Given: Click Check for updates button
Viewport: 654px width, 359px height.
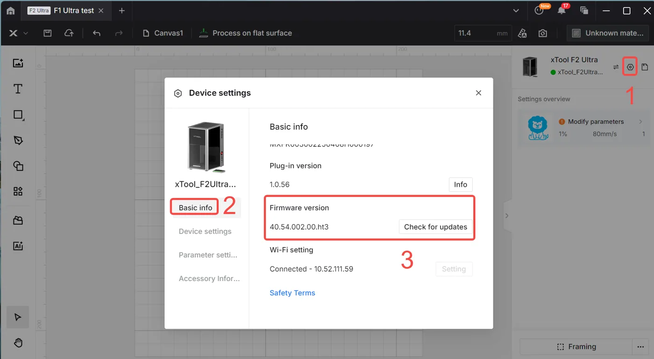Looking at the screenshot, I should [x=435, y=227].
